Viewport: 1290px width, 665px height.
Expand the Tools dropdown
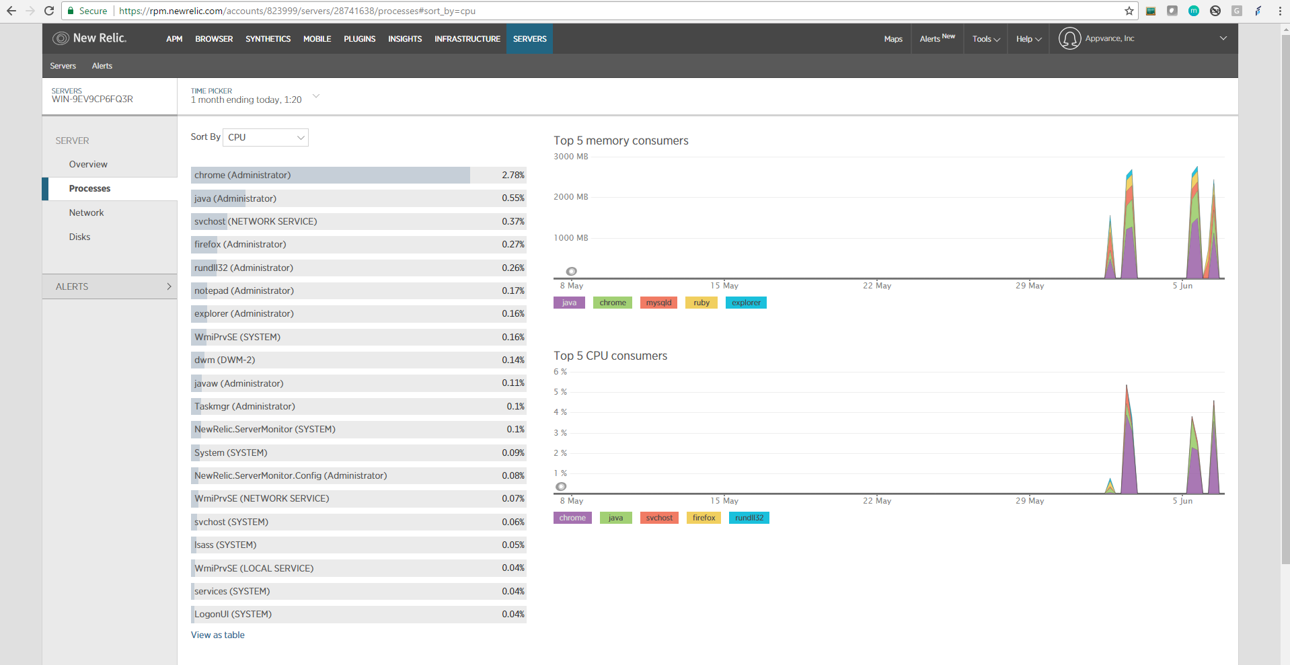pos(986,39)
